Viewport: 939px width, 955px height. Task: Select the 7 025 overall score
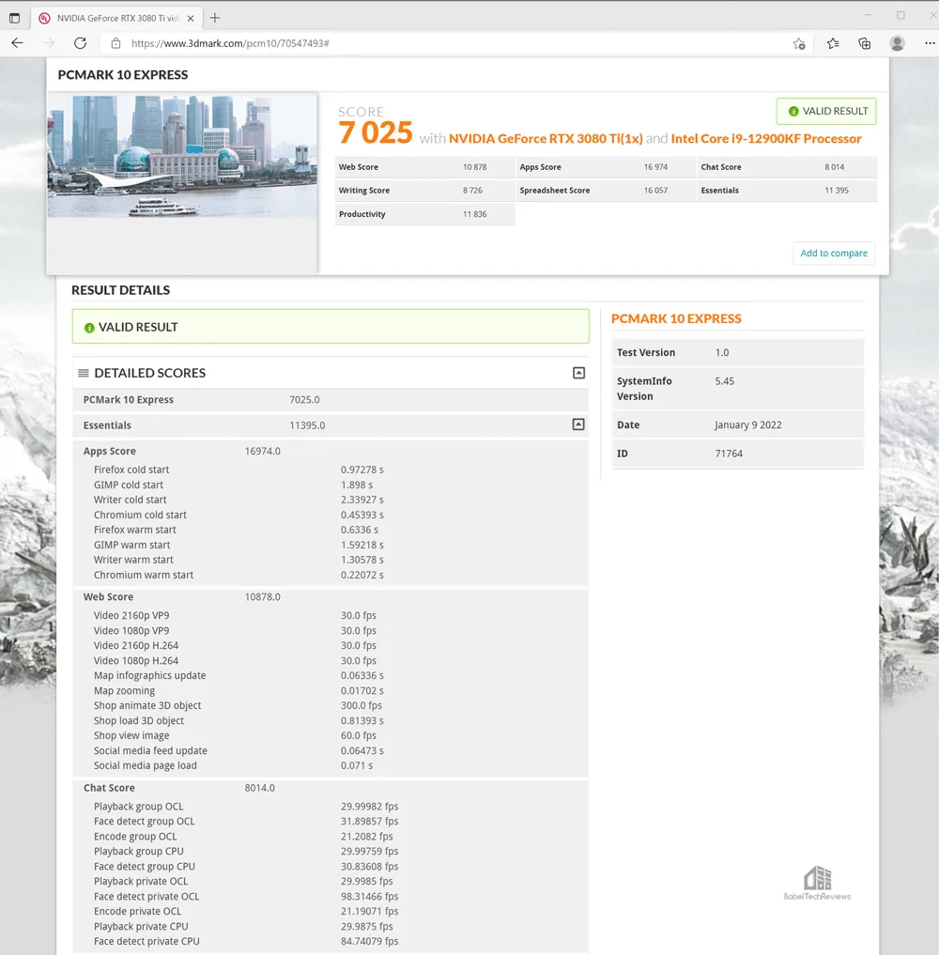pos(375,132)
